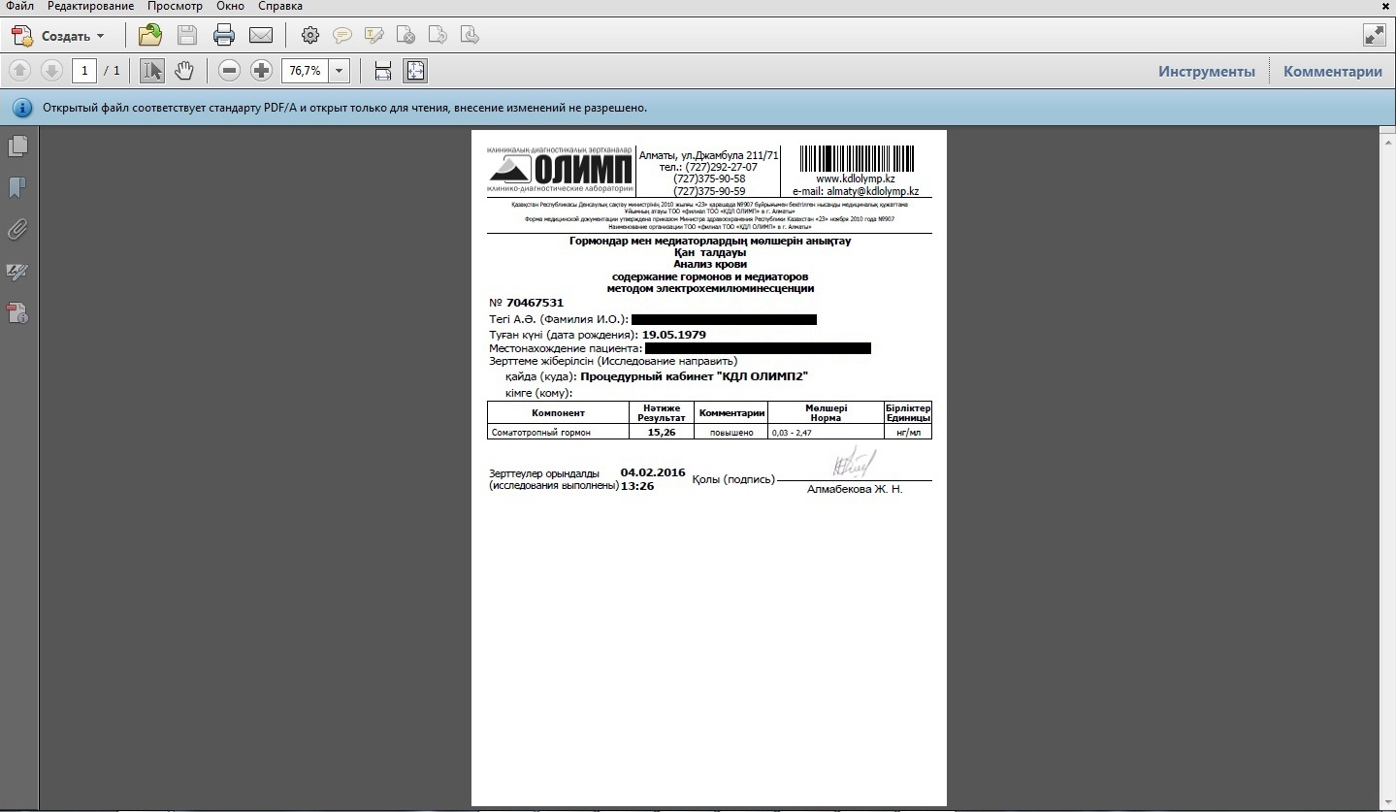Open the Просмотр menu

(175, 6)
